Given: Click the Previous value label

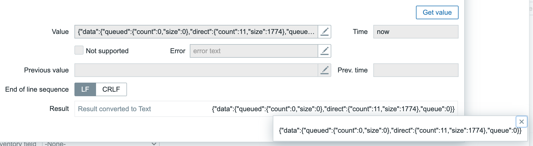Looking at the screenshot, I should tap(46, 70).
